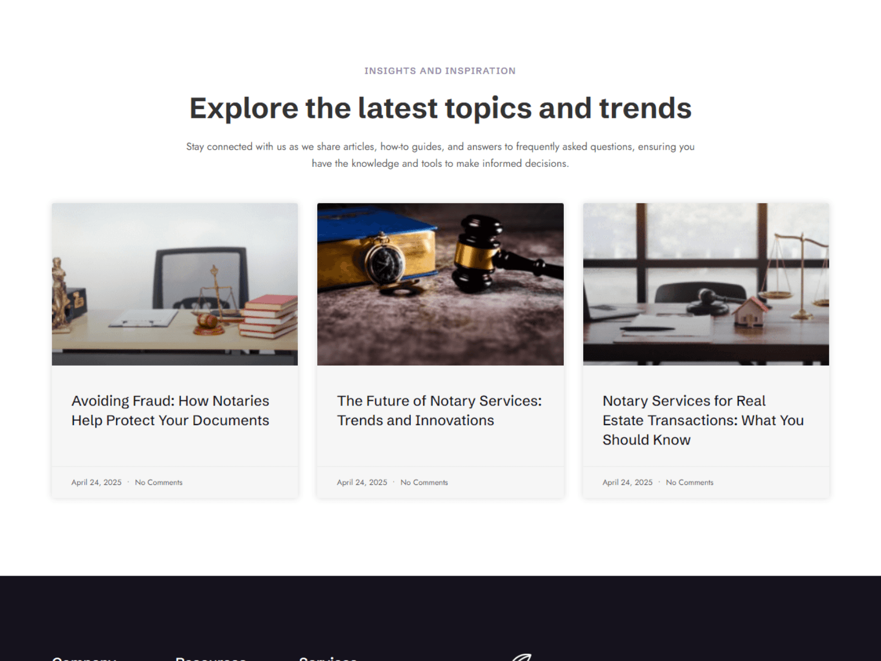Open the gavel and book thumbnail image
Screen dimensions: 881x661
click(440, 284)
